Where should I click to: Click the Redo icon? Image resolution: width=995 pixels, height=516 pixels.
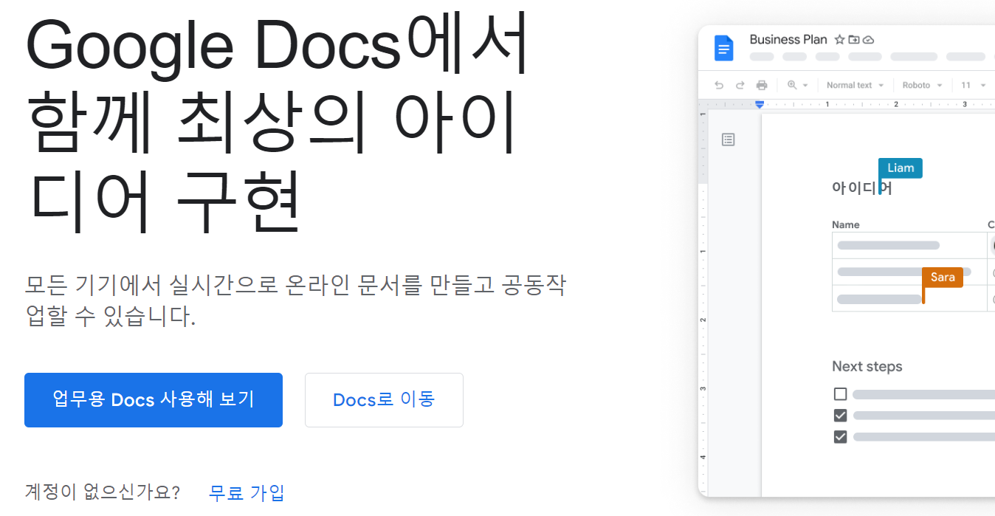pyautogui.click(x=740, y=85)
